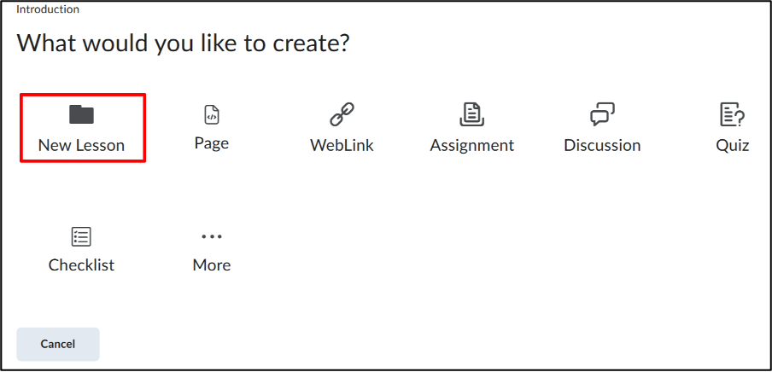Click the "What would you like to create?" heading
Screen dimensions: 772x372
[x=183, y=44]
